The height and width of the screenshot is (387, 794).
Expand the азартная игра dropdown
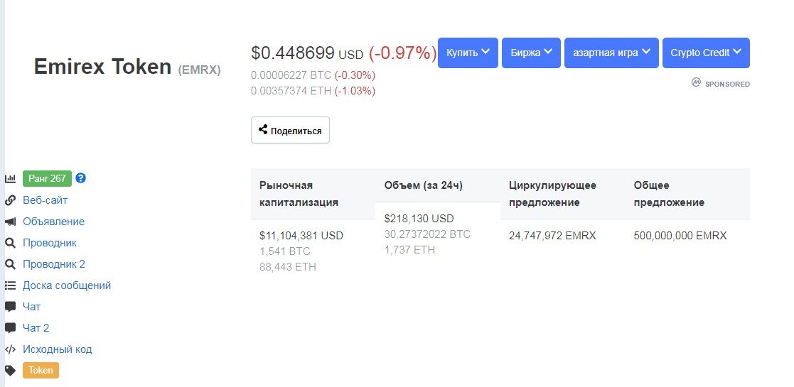click(612, 53)
